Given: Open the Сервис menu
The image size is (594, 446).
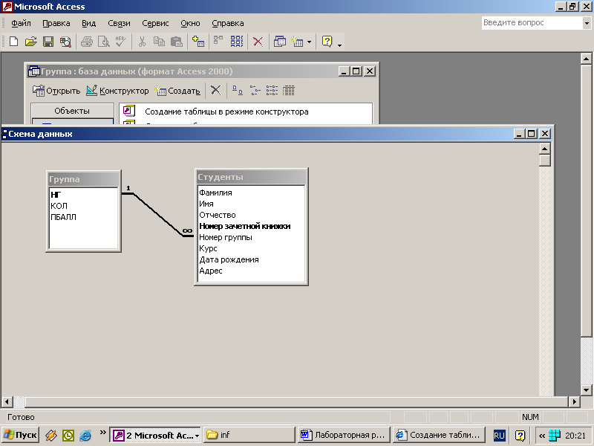Looking at the screenshot, I should 155,23.
